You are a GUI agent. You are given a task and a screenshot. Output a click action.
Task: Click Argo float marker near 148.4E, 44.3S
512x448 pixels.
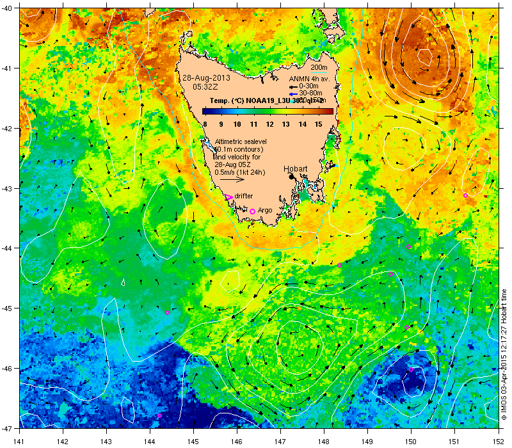click(x=340, y=266)
